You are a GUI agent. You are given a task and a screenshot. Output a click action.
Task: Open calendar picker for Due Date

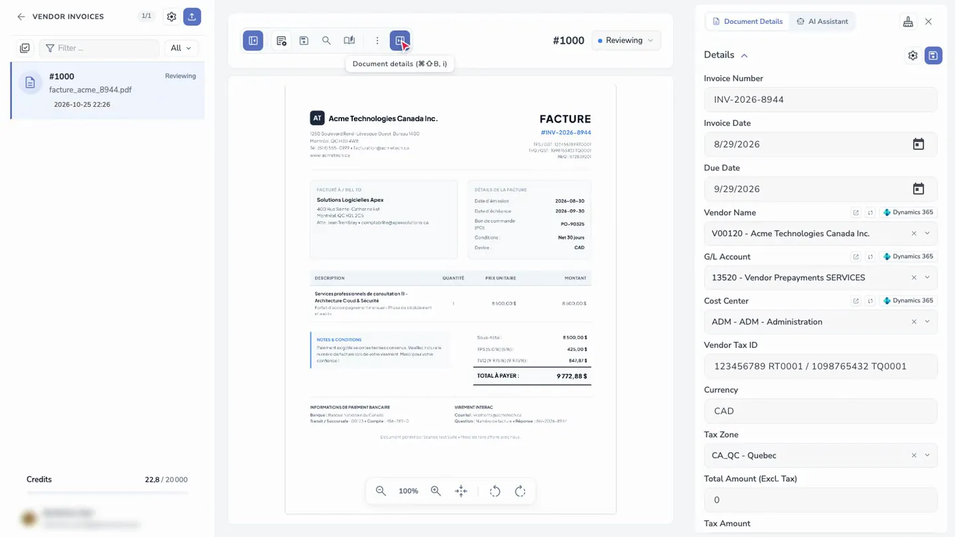[x=919, y=189]
